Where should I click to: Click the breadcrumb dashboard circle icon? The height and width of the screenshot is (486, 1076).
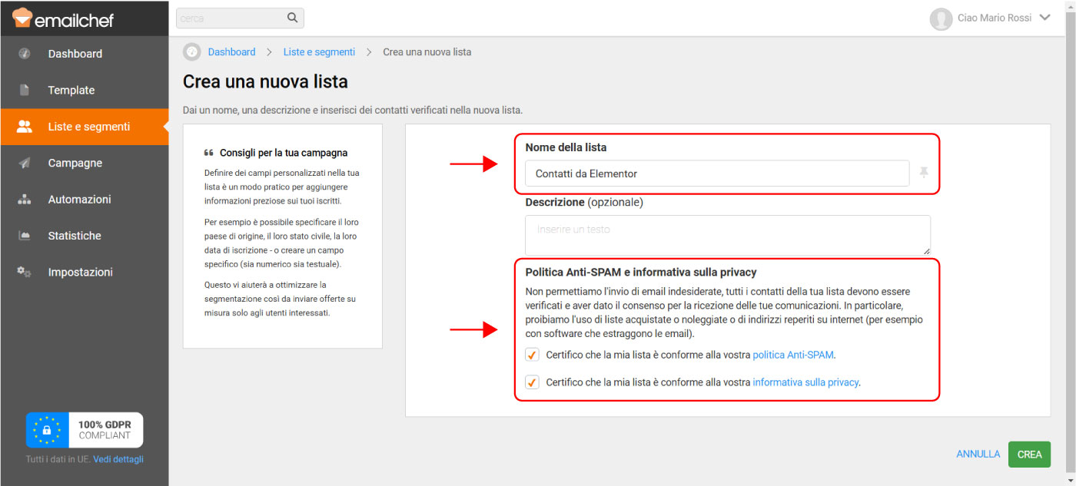pos(191,52)
